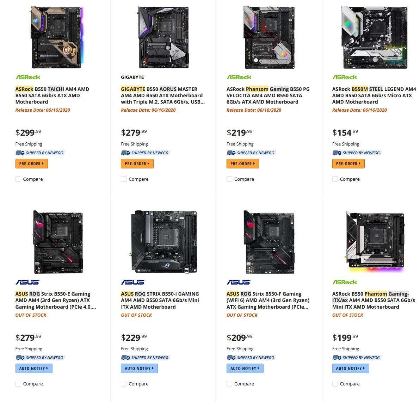Tick Compare box for GIGABYTE B550 AORUS MASTER
Image resolution: width=420 pixels, height=402 pixels.
124,179
